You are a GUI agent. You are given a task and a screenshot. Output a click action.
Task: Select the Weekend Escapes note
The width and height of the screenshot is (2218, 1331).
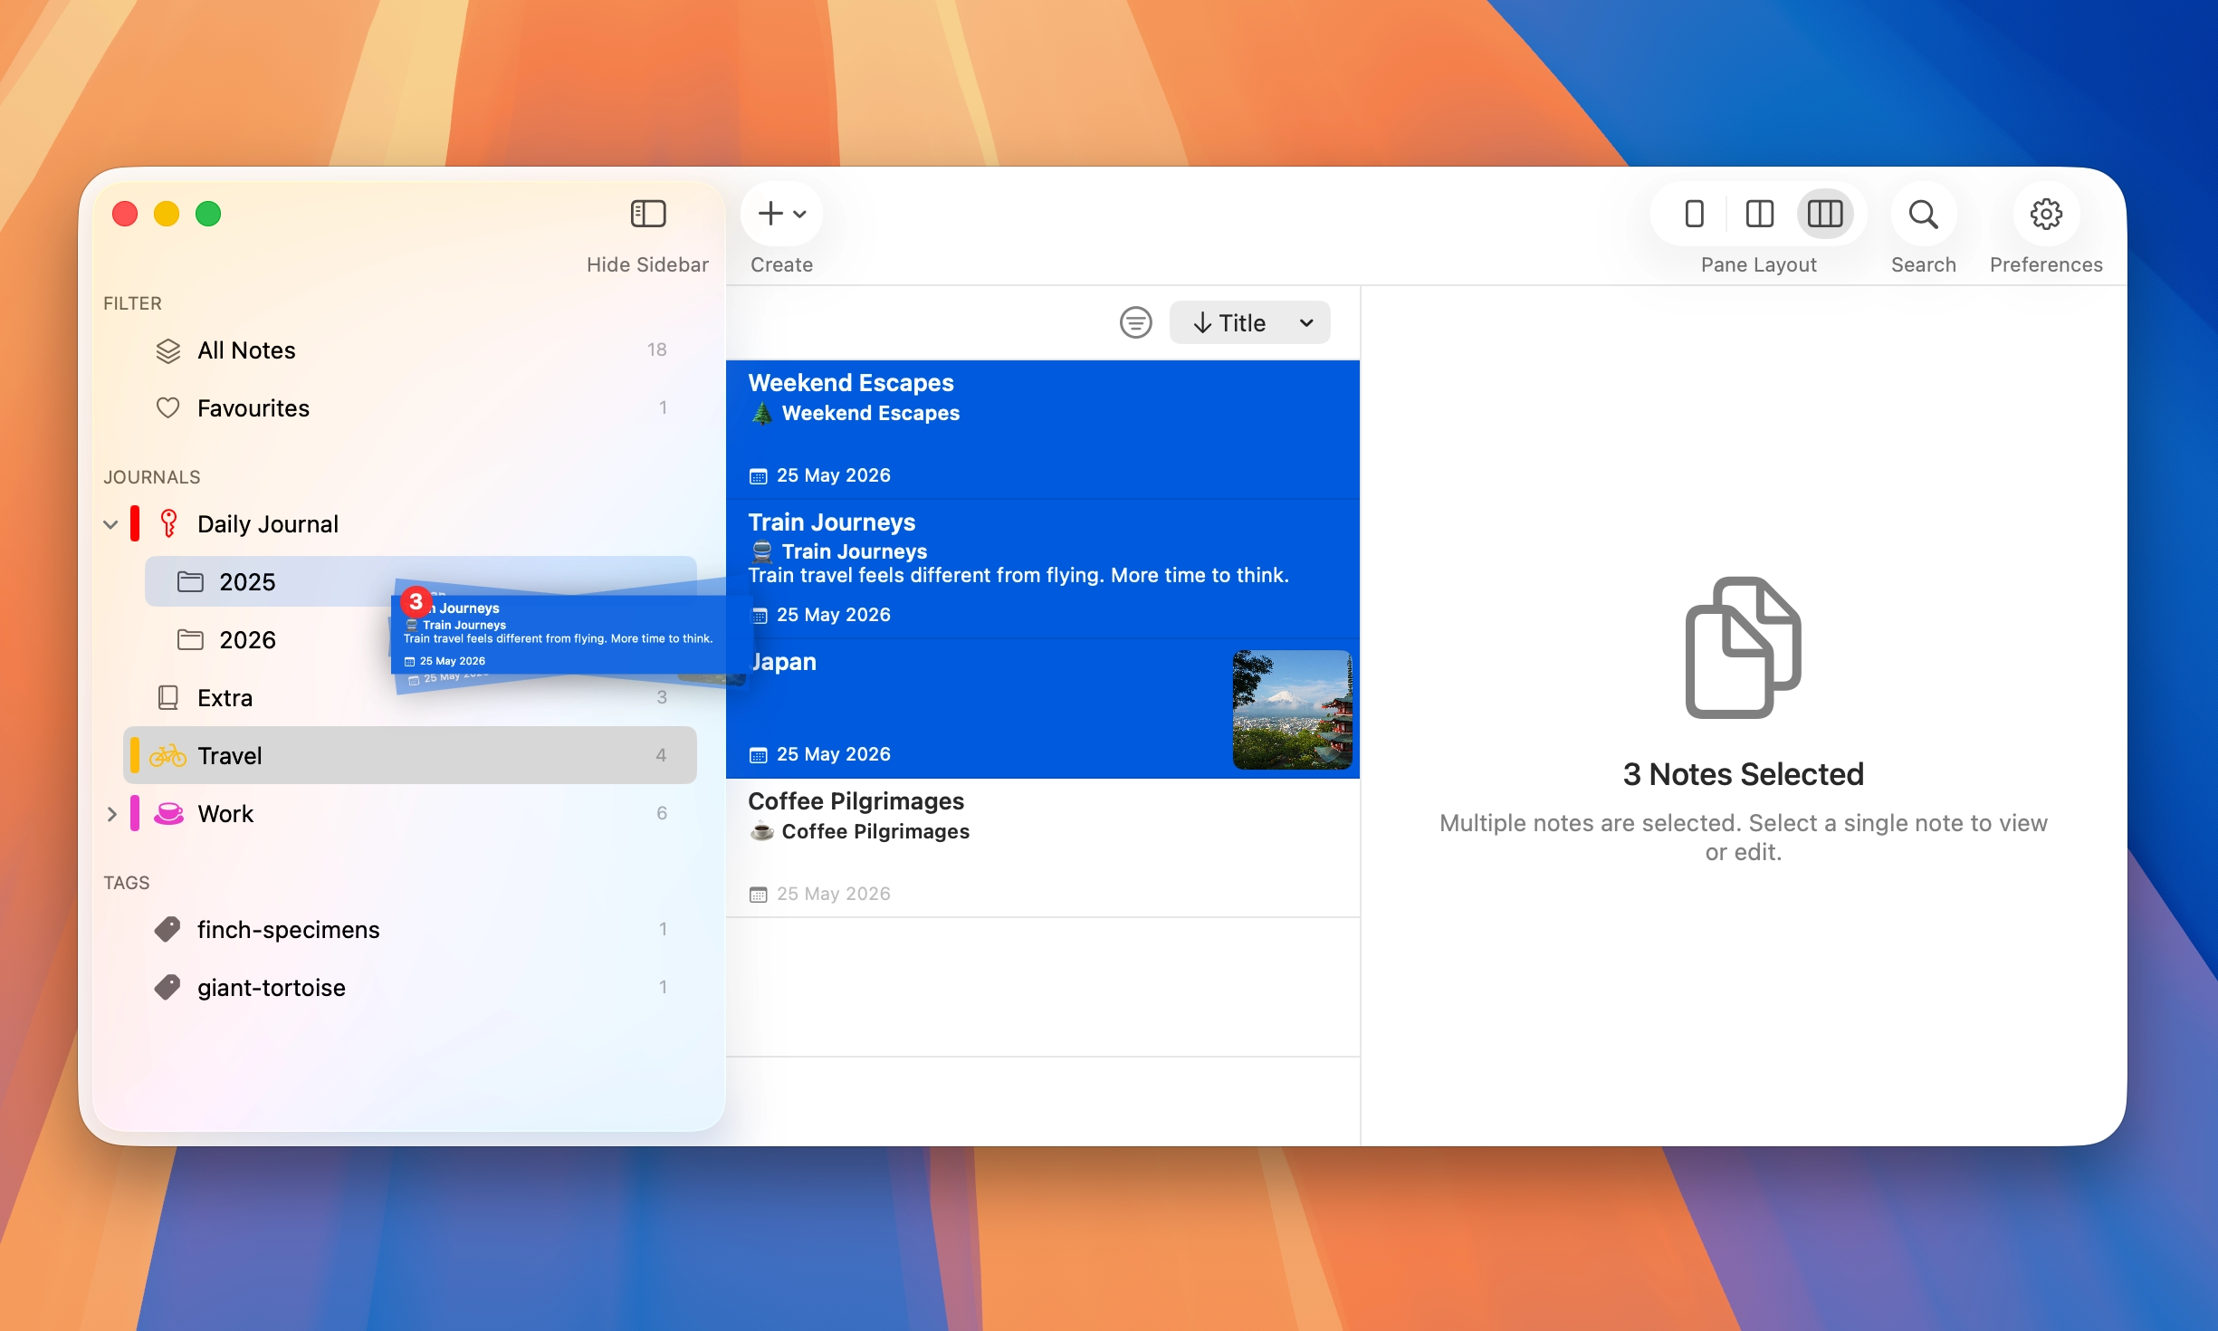(1043, 430)
